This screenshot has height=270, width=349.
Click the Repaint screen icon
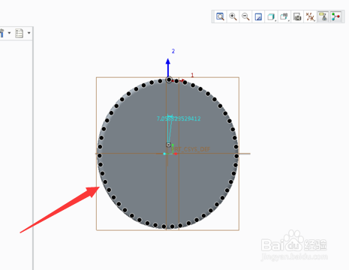pos(258,16)
